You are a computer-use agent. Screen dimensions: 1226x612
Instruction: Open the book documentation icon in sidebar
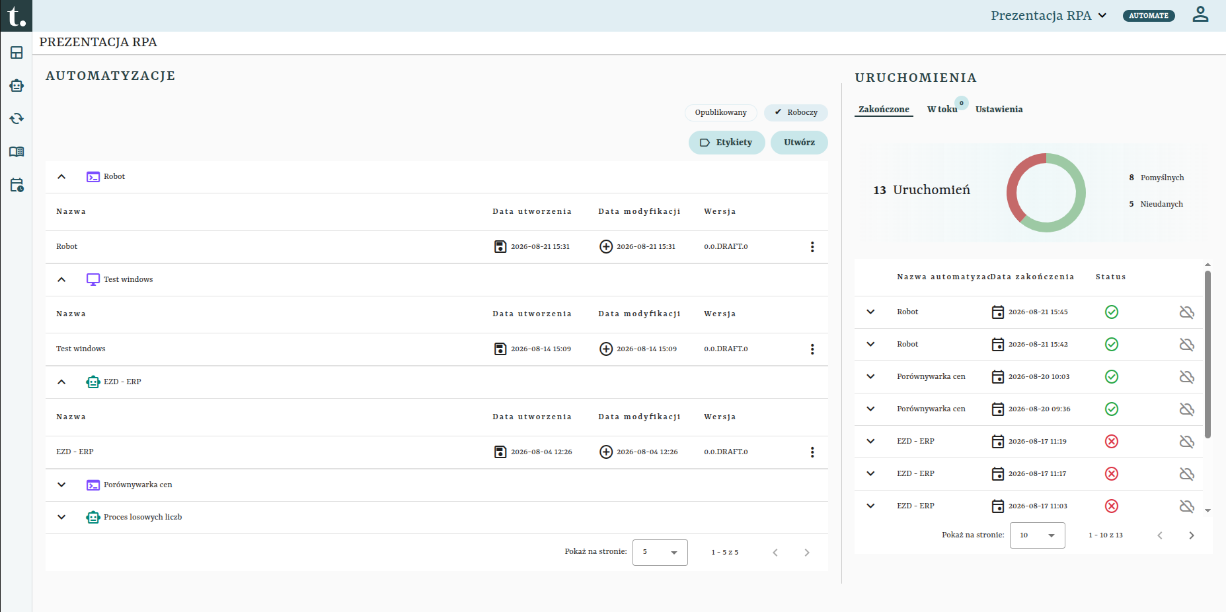pos(17,152)
